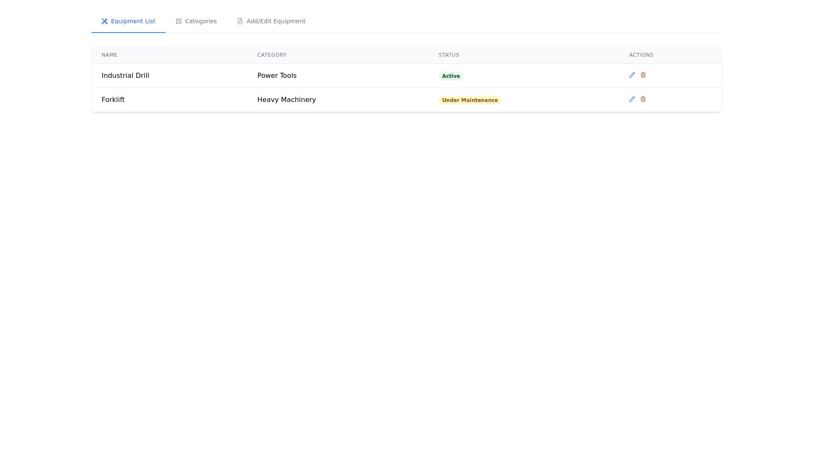813x457 pixels.
Task: Click the ACTIONS column header
Action: (641, 55)
